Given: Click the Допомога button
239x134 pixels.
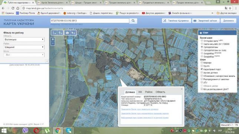Looking at the screenshot, I should (x=228, y=21).
